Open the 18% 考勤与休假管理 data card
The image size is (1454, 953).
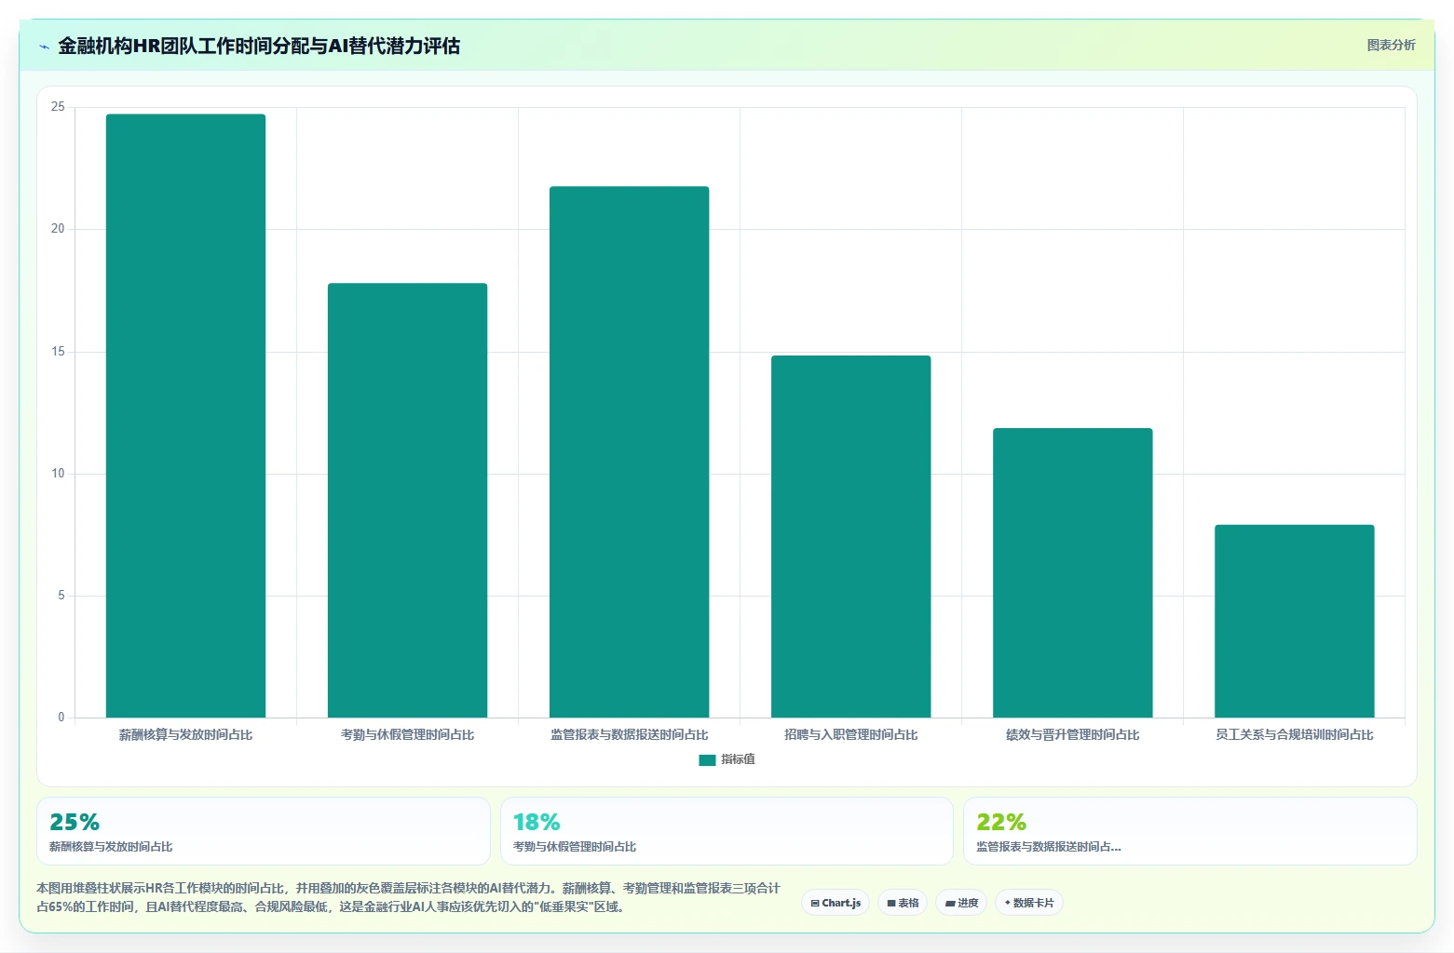tap(727, 831)
